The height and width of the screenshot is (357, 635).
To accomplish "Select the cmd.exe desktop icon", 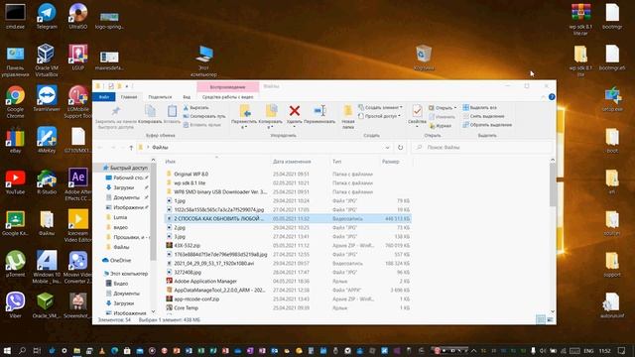I will (15, 16).
